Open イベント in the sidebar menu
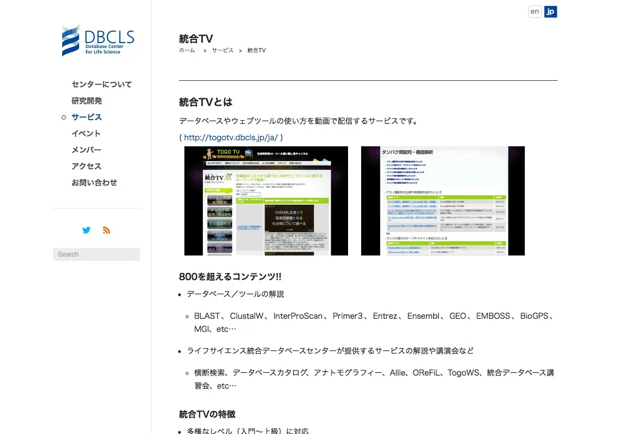The height and width of the screenshot is (434, 629). (x=86, y=134)
